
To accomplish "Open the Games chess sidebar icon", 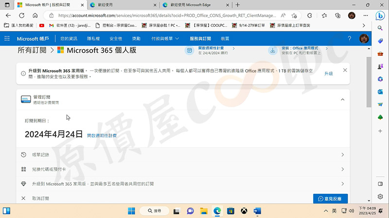I will (380, 66).
